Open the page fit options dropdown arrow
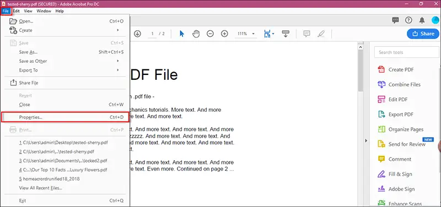441x207 pixels. tap(273, 34)
